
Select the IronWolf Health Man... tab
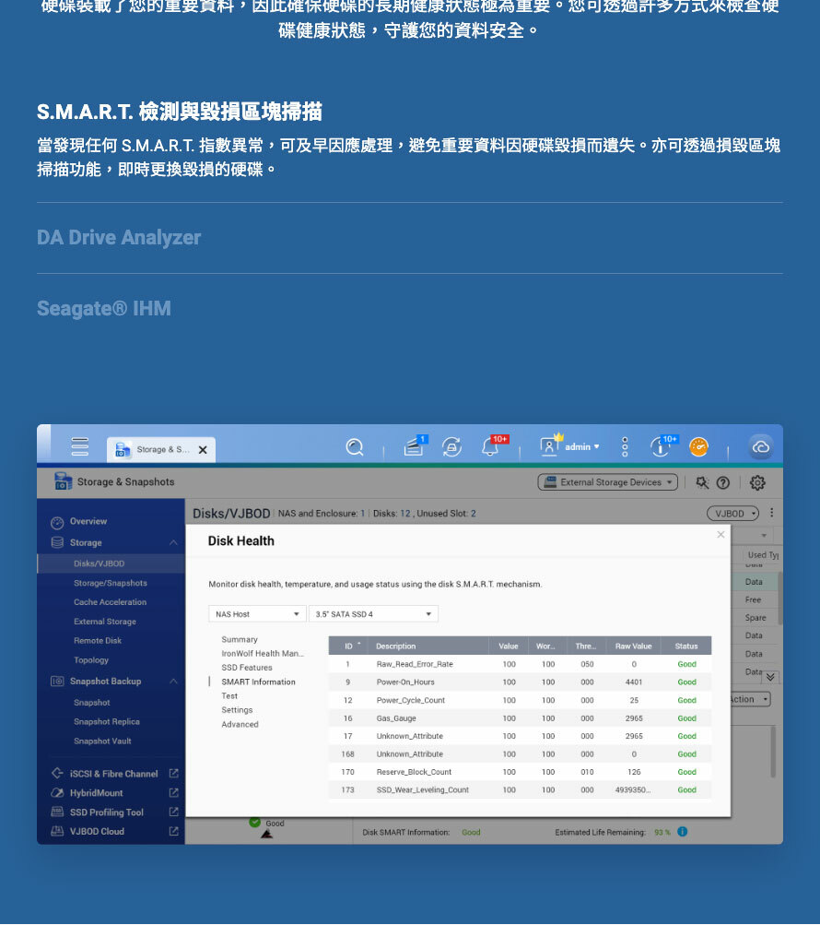point(263,654)
